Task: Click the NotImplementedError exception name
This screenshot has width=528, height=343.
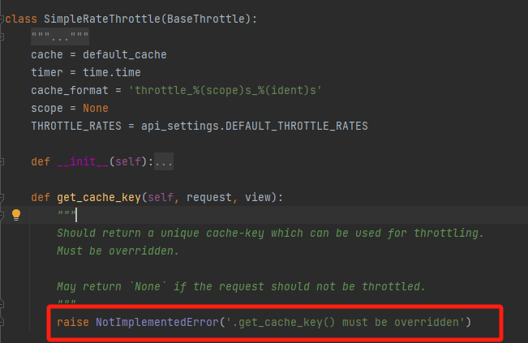Action: (157, 322)
